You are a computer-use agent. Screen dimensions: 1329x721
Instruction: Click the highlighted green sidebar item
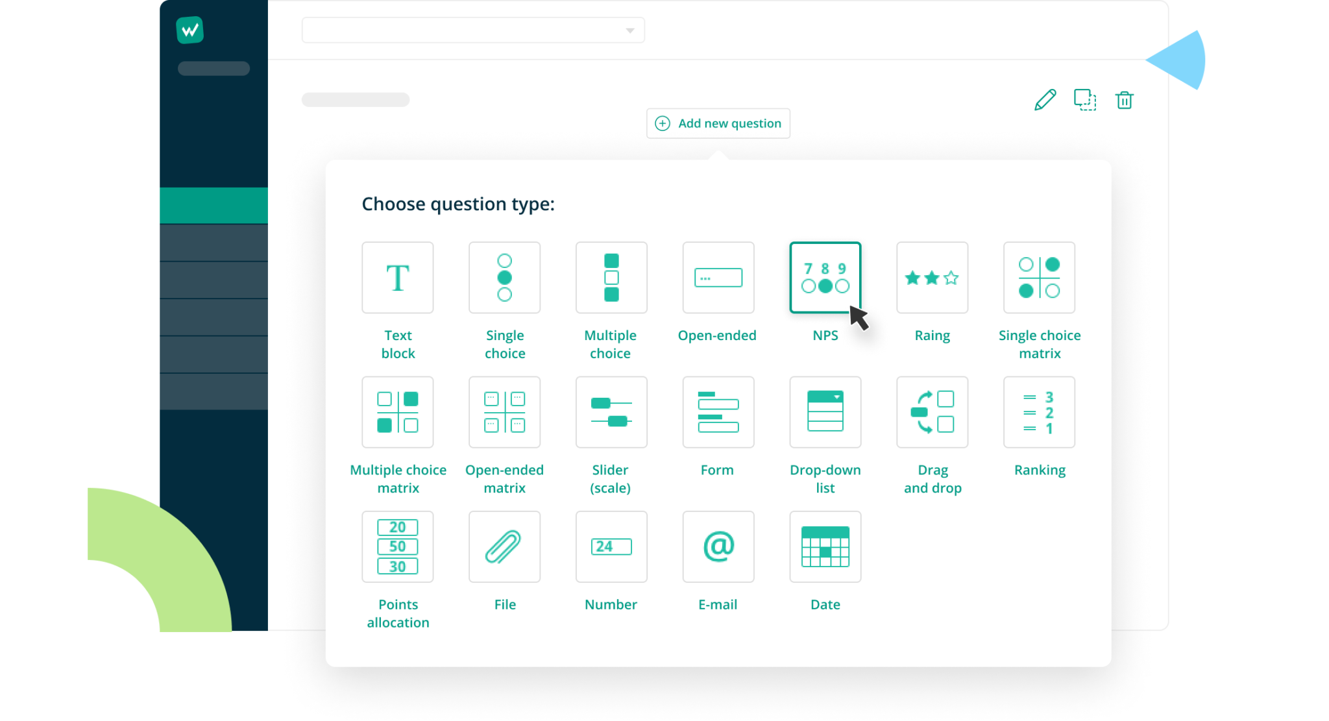coord(213,205)
